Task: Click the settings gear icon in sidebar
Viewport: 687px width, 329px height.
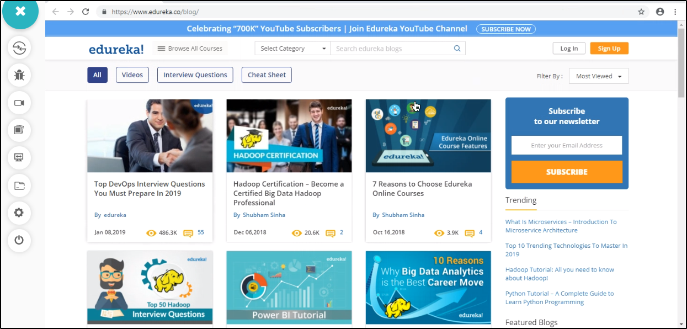Action: coord(19,213)
